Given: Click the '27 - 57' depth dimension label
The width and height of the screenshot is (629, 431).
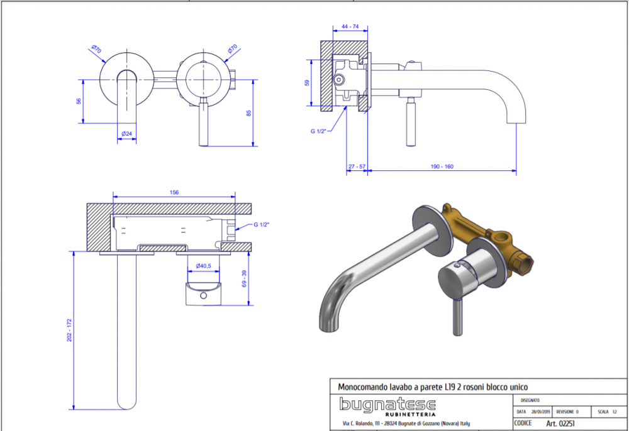Looking at the screenshot, I should (x=357, y=166).
